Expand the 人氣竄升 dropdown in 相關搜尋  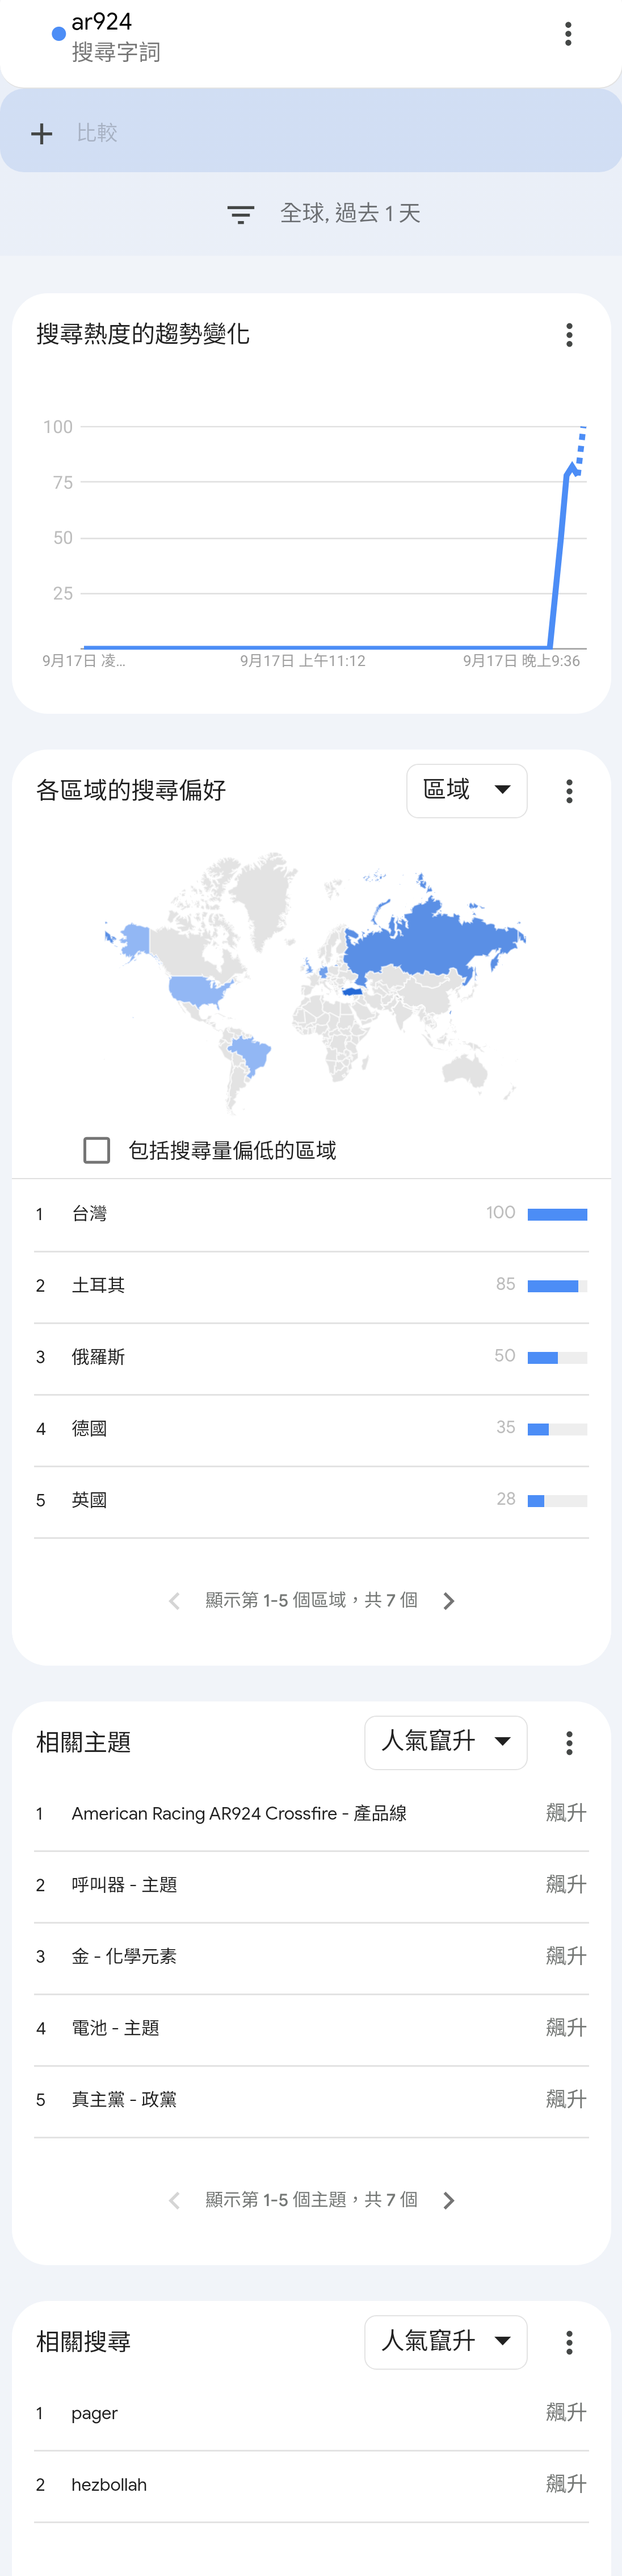coord(446,2341)
